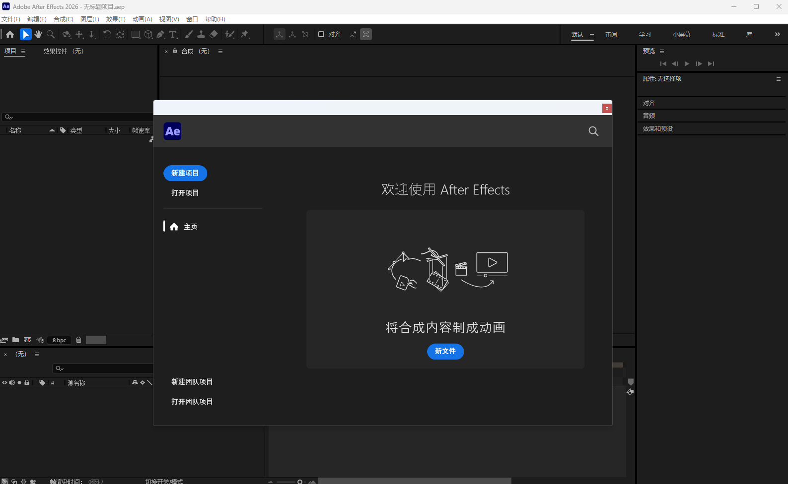Open the 窗口 menu
Image resolution: width=788 pixels, height=484 pixels.
[x=192, y=19]
